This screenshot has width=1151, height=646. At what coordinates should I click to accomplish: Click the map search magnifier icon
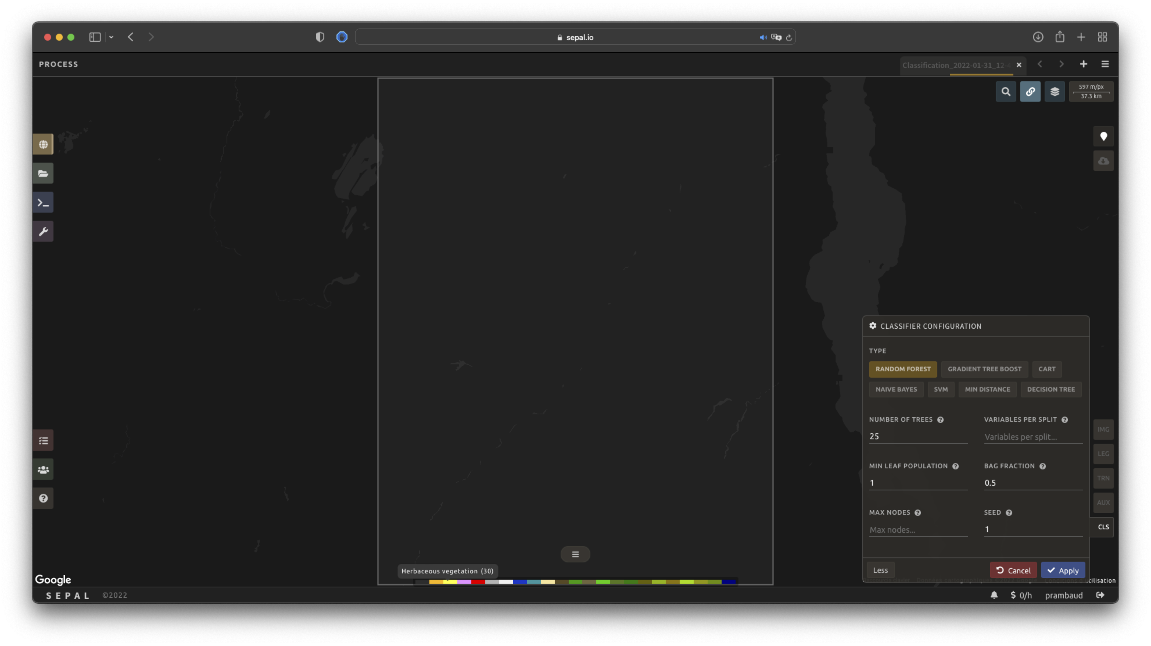1006,91
